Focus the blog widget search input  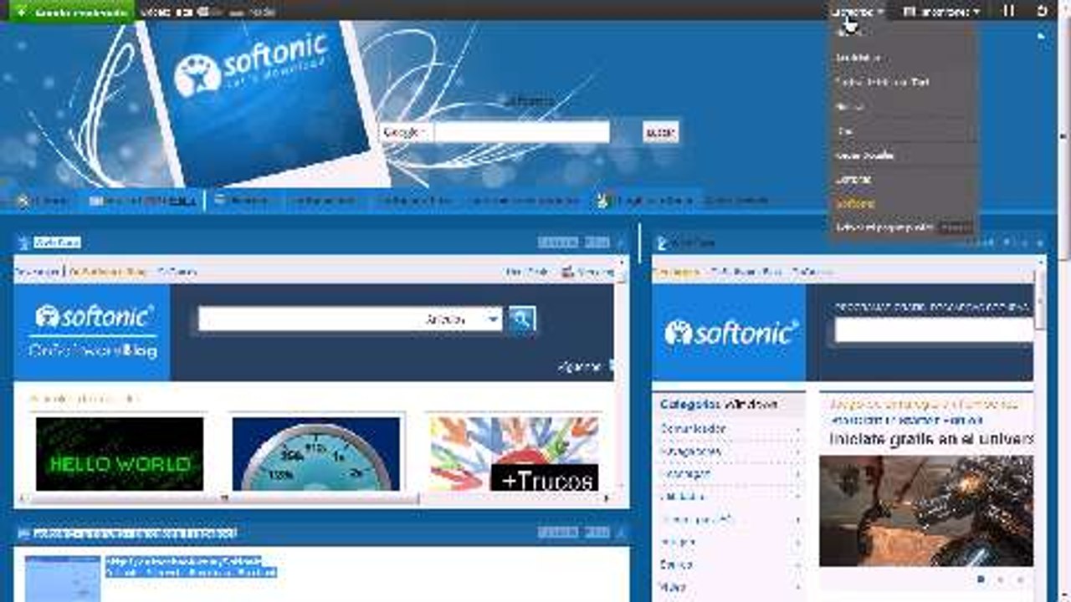[x=310, y=319]
